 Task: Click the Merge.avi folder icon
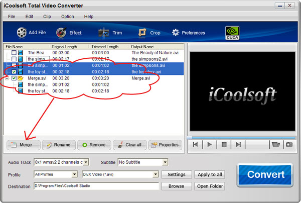click(x=21, y=78)
